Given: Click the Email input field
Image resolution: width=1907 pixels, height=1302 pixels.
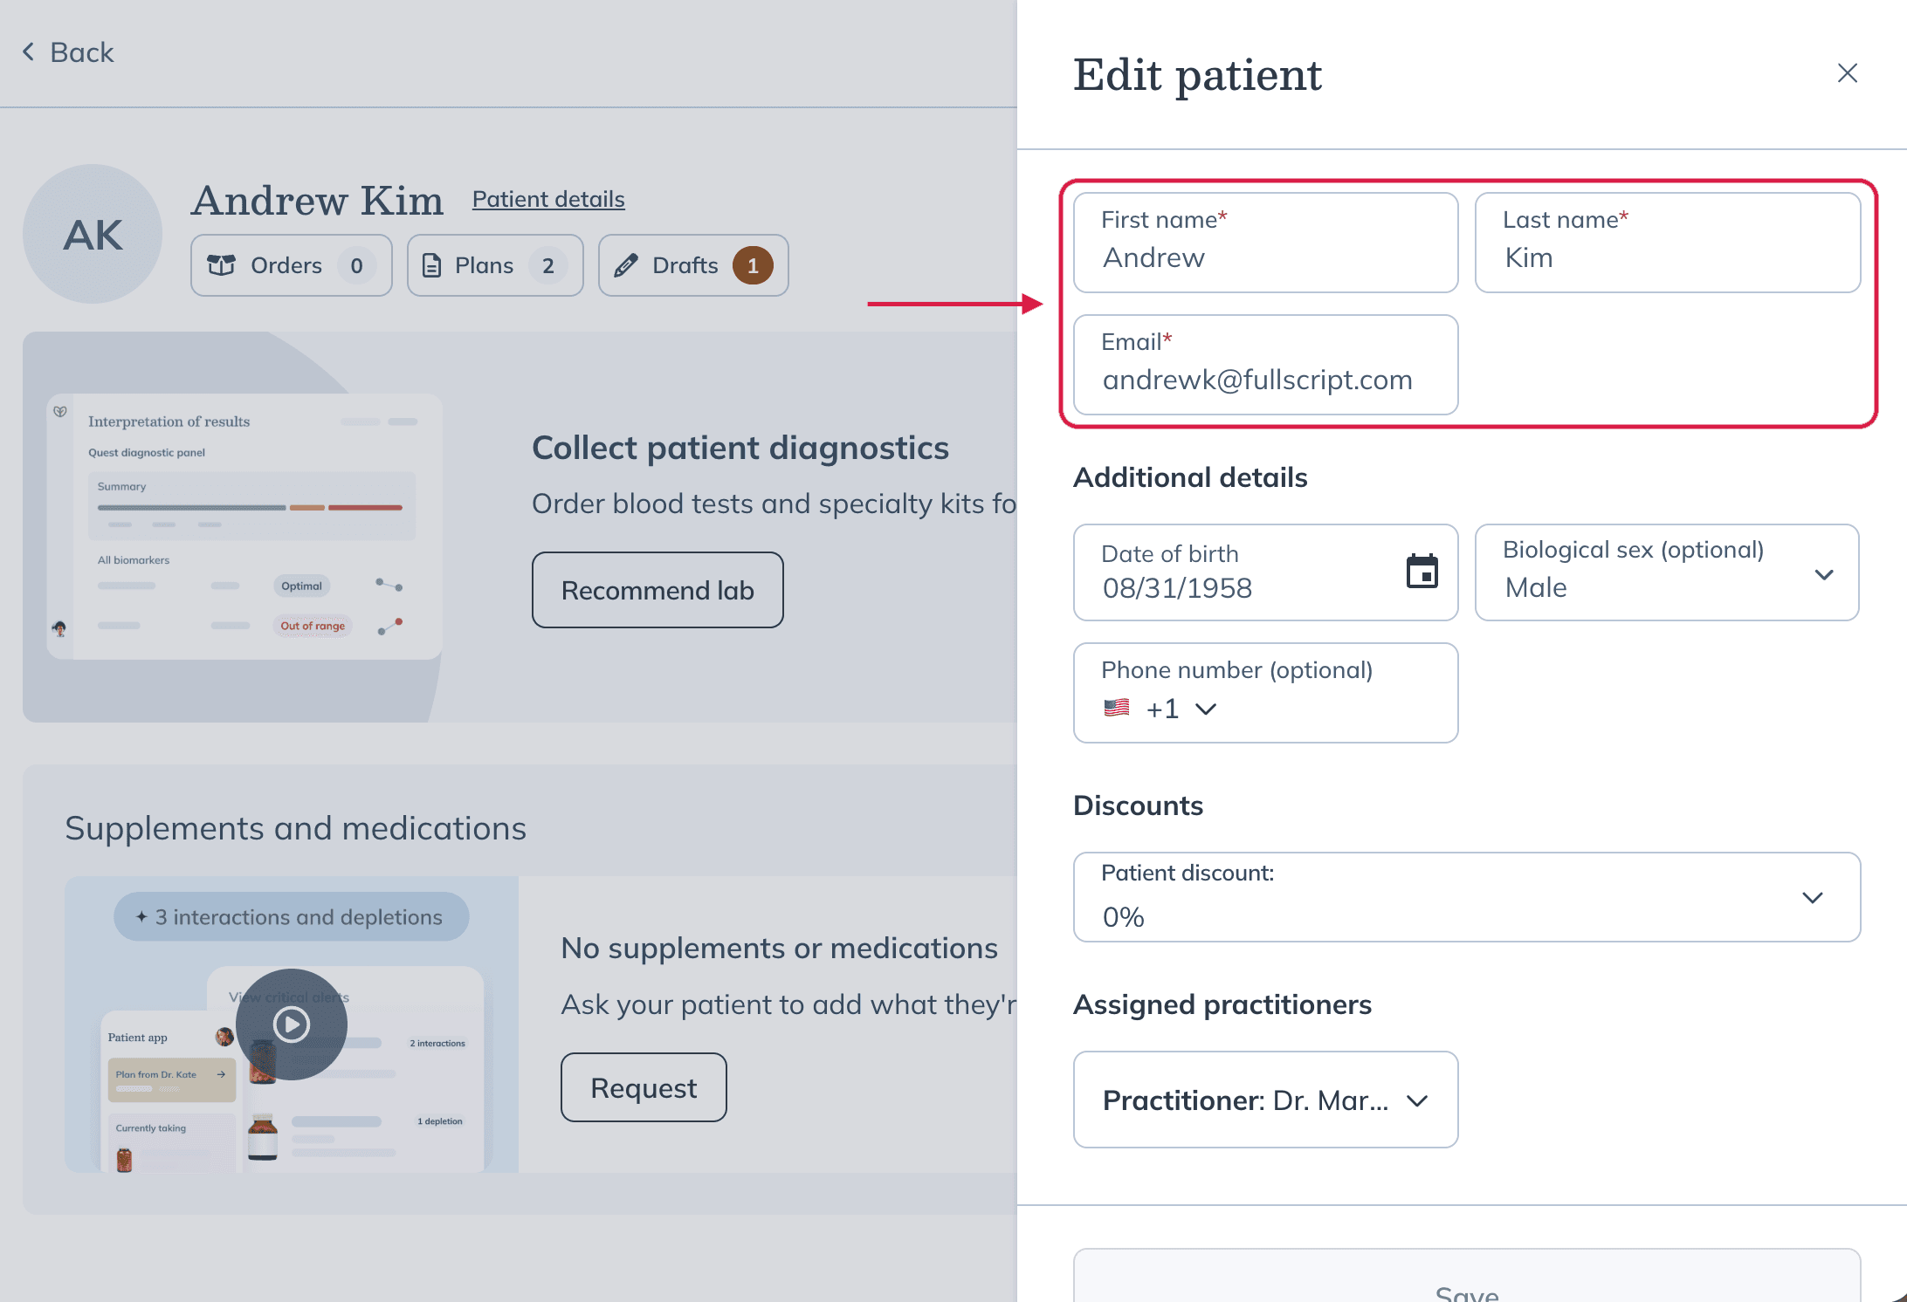Looking at the screenshot, I should [x=1265, y=365].
